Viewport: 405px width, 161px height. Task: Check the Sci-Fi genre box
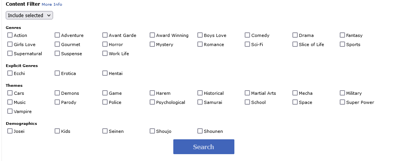click(x=247, y=45)
